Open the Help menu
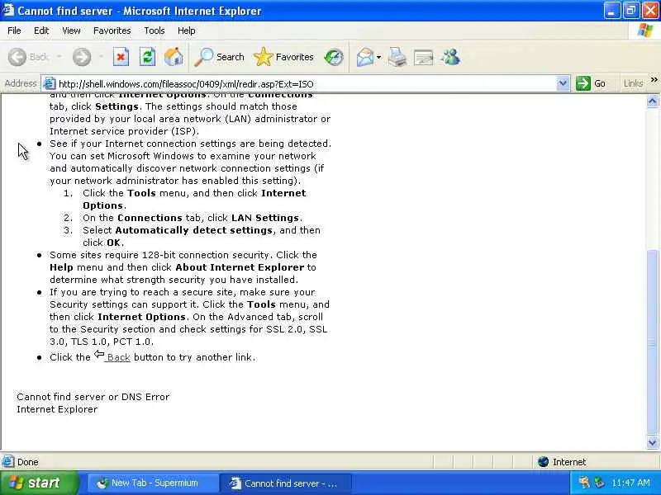This screenshot has width=661, height=495. 187,31
